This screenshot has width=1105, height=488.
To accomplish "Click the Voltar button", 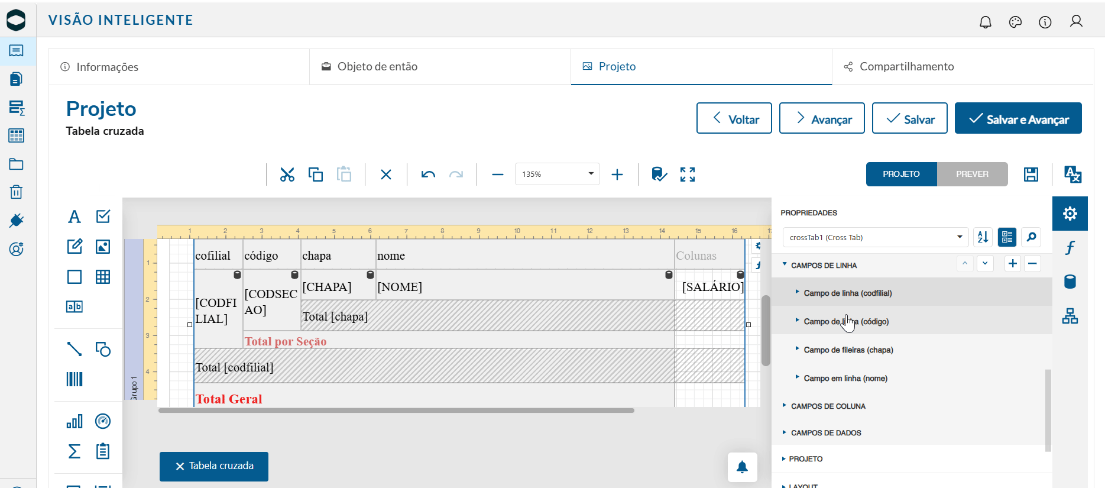I will pos(734,118).
